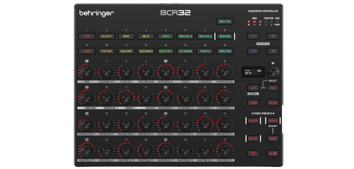
Task: Click the TAP WRITE page button
Action: [273, 121]
